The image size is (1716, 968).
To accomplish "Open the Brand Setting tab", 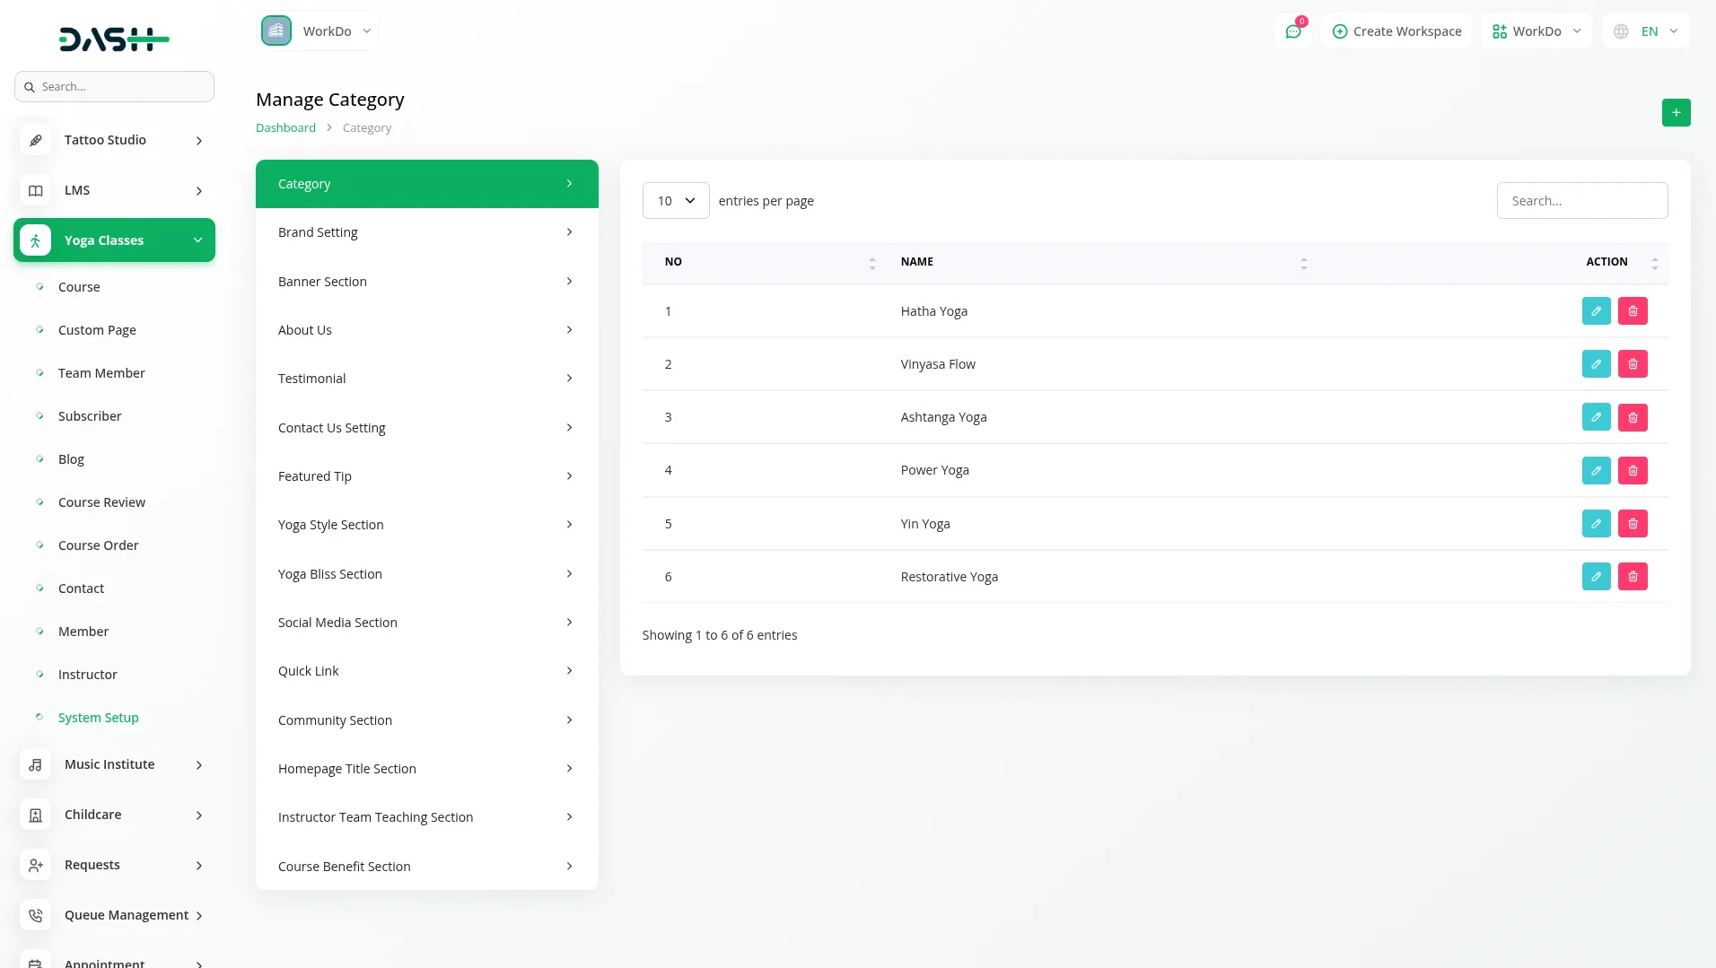I will (x=426, y=232).
